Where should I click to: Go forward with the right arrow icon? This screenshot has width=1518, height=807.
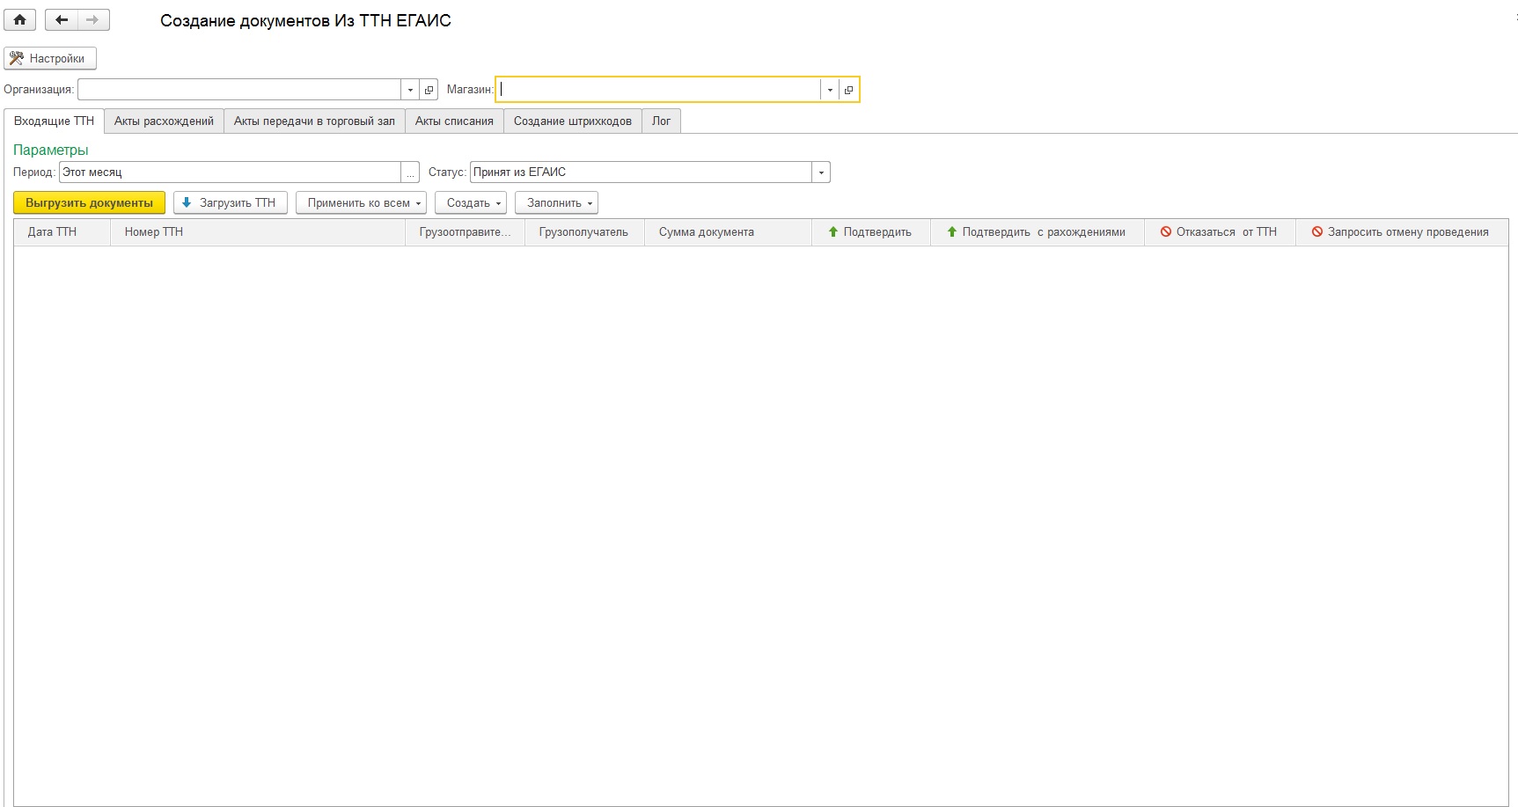pyautogui.click(x=93, y=19)
